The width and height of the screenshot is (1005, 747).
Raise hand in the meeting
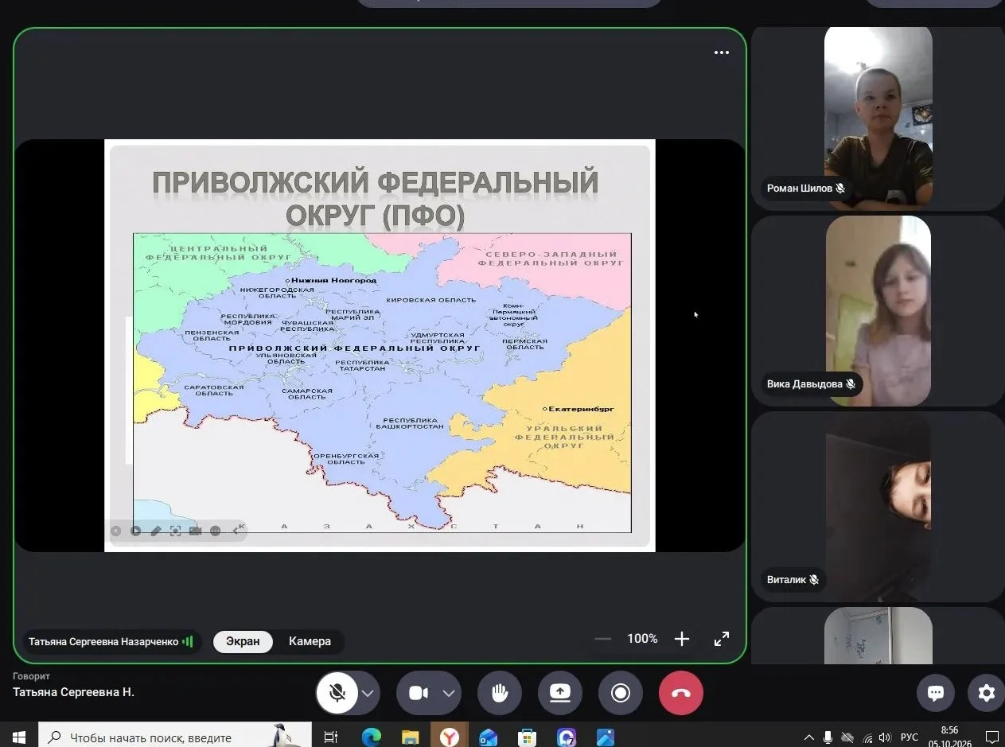click(500, 693)
